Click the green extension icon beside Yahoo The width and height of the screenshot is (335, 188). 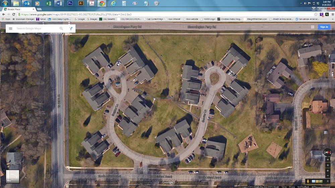click(327, 14)
